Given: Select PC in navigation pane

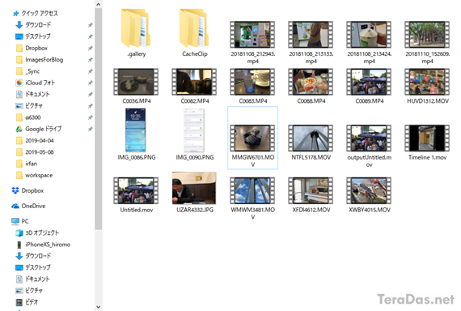Looking at the screenshot, I should coord(19,221).
